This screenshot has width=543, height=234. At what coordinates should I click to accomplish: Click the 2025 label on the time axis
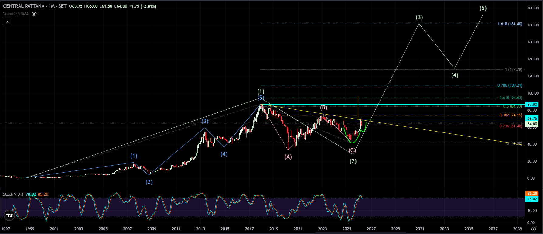click(347, 229)
